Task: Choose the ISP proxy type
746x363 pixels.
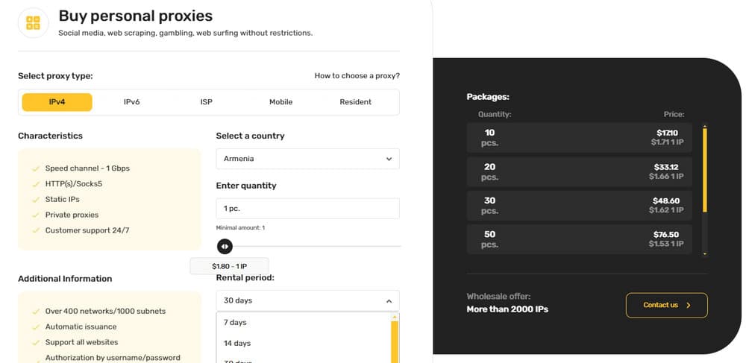Action: click(207, 102)
